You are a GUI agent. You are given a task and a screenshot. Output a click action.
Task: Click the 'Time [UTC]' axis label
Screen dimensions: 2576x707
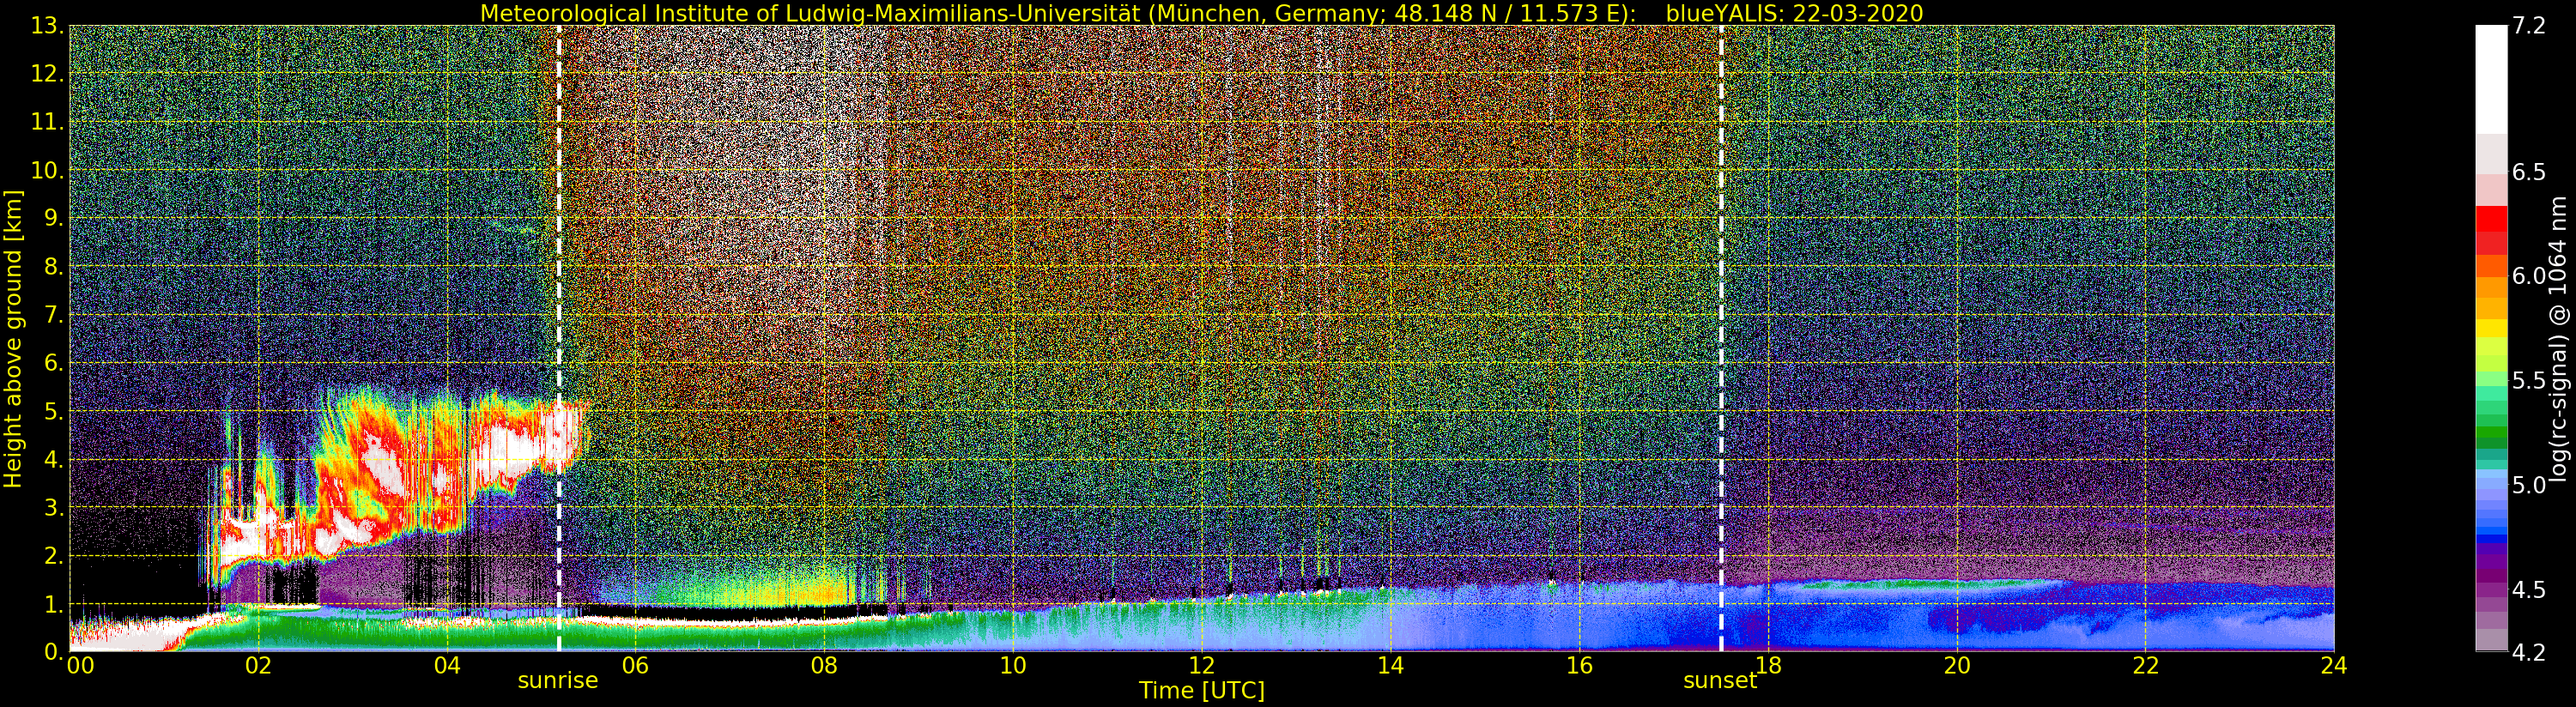pos(1202,690)
